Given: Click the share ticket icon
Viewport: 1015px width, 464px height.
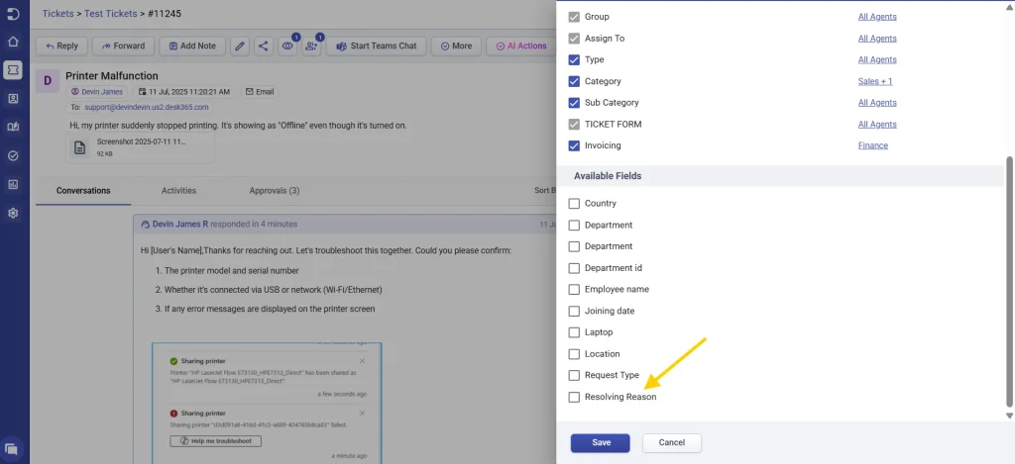Looking at the screenshot, I should [264, 46].
